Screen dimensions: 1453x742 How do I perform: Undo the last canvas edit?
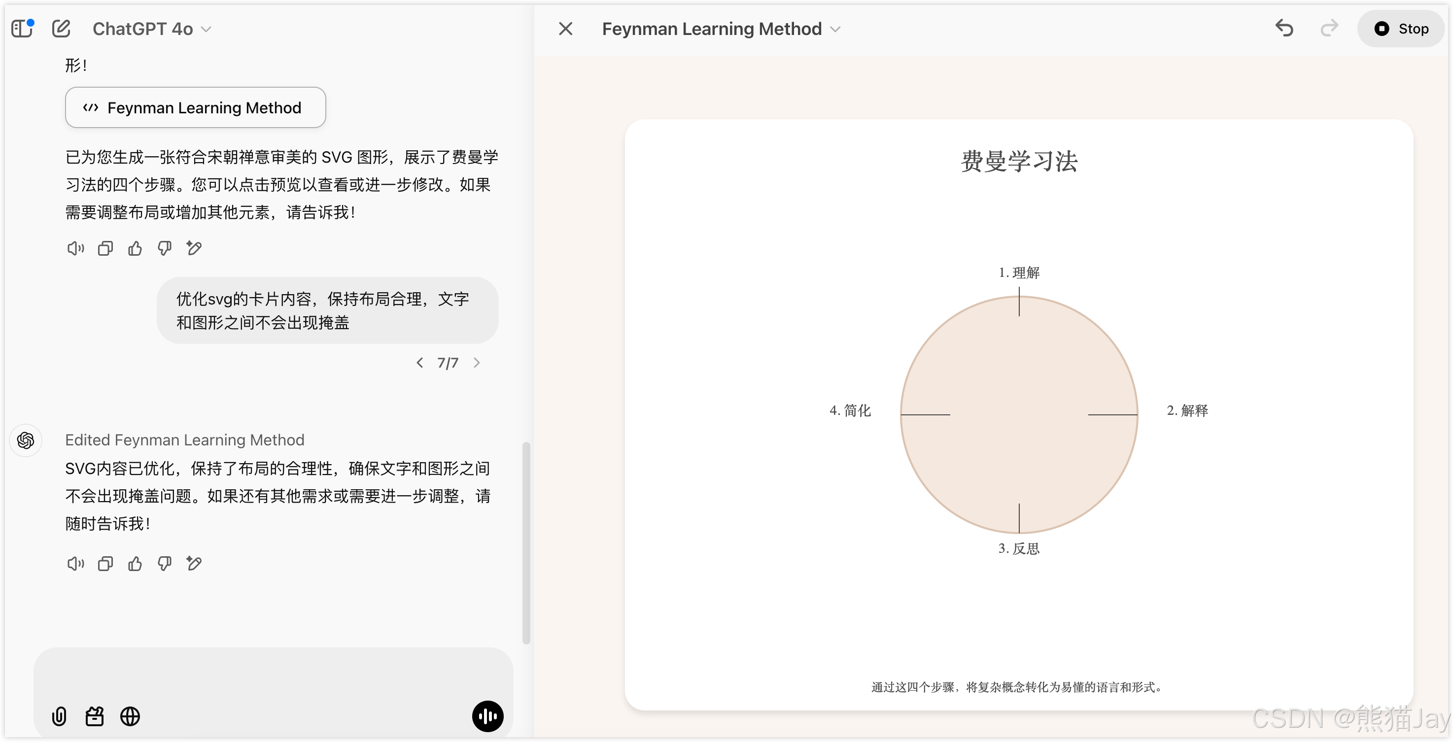(x=1284, y=28)
